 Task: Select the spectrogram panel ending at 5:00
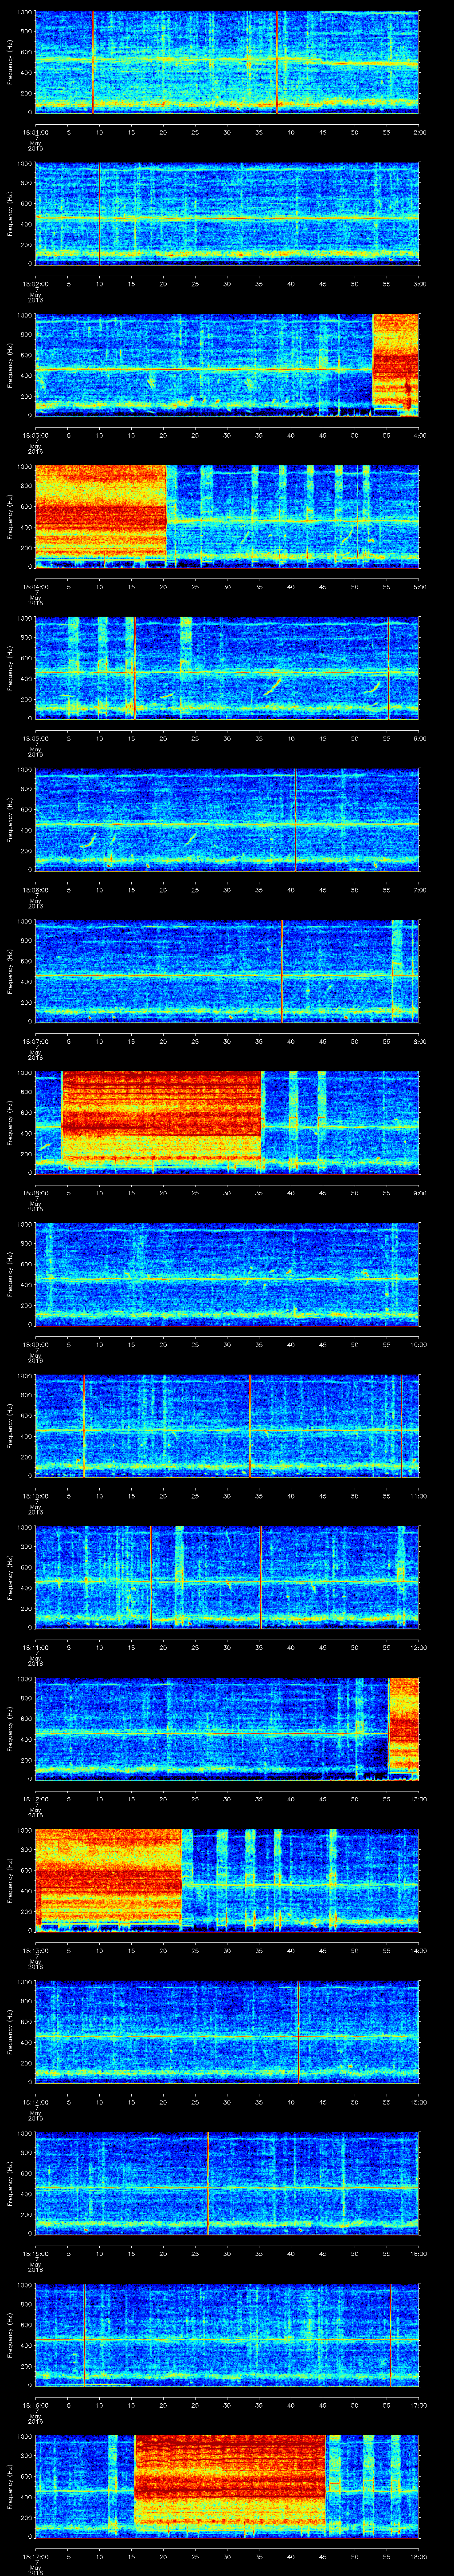[x=227, y=516]
